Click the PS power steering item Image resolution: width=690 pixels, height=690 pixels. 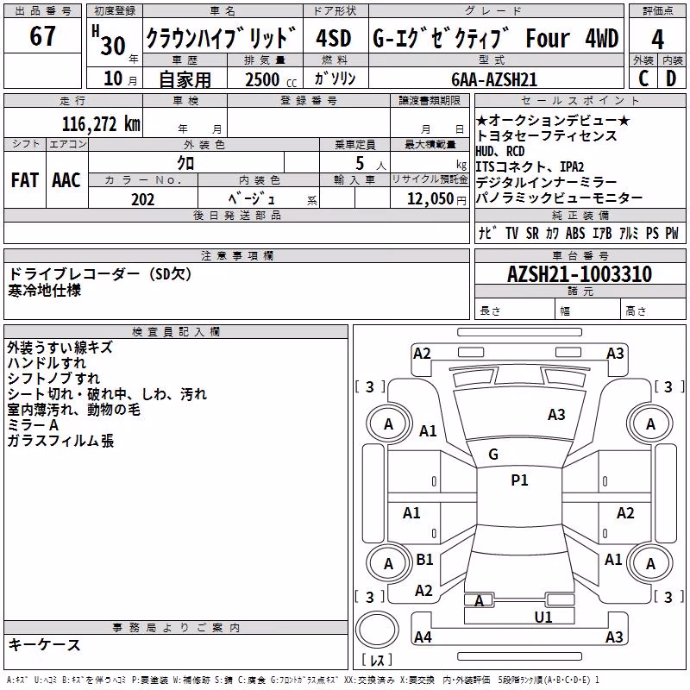point(652,233)
